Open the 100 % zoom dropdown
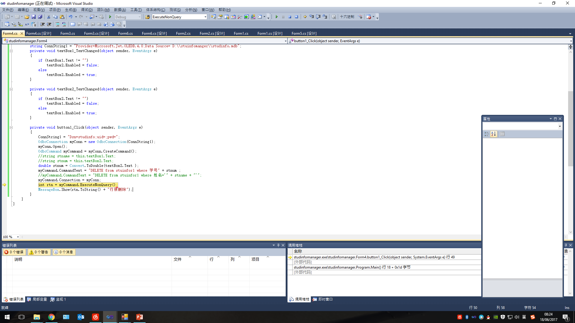The width and height of the screenshot is (575, 323). point(18,237)
